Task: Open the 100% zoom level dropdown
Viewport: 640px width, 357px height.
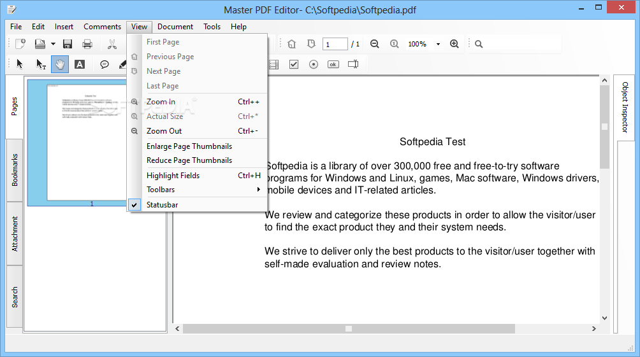Action: click(x=438, y=44)
